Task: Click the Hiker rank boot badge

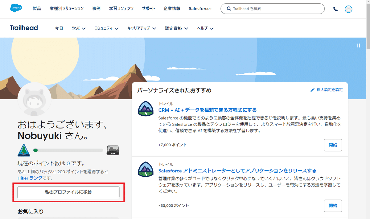Action: pos(113,150)
